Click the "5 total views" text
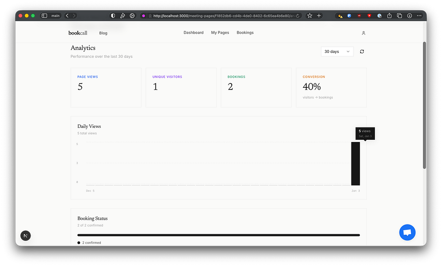442x266 pixels. pyautogui.click(x=87, y=133)
